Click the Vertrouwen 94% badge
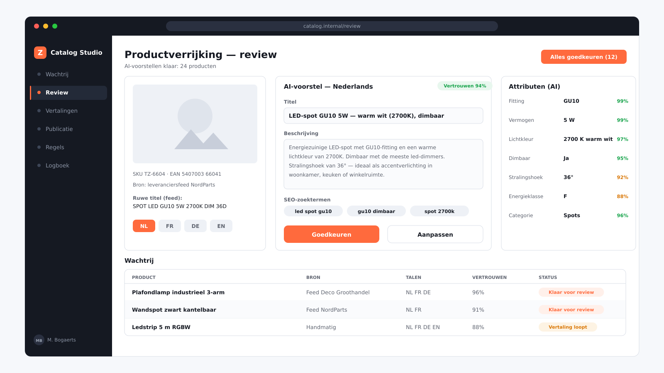Screen dimensions: 664x373 465,86
